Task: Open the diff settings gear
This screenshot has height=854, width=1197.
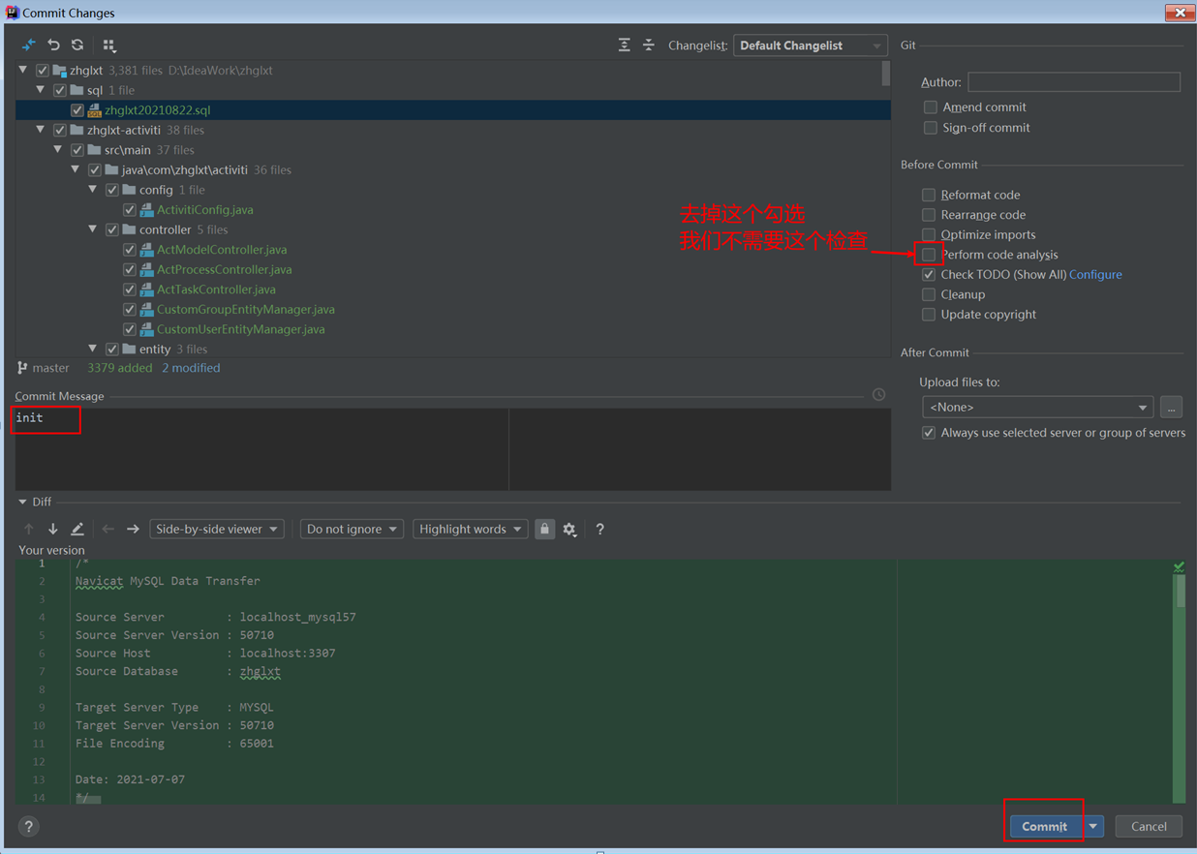Action: (x=569, y=529)
